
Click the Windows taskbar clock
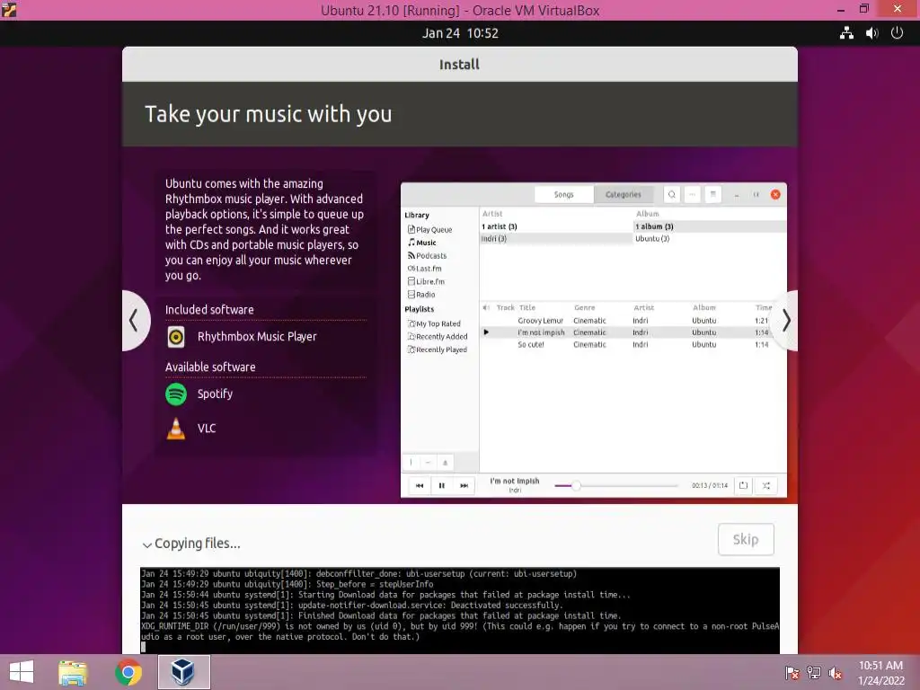click(881, 673)
